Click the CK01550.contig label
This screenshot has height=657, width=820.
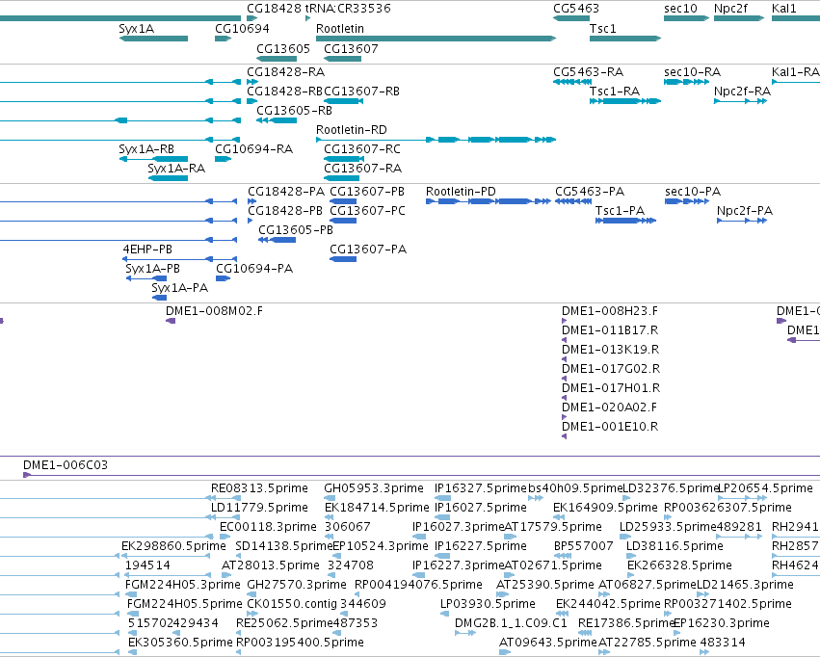coord(292,604)
